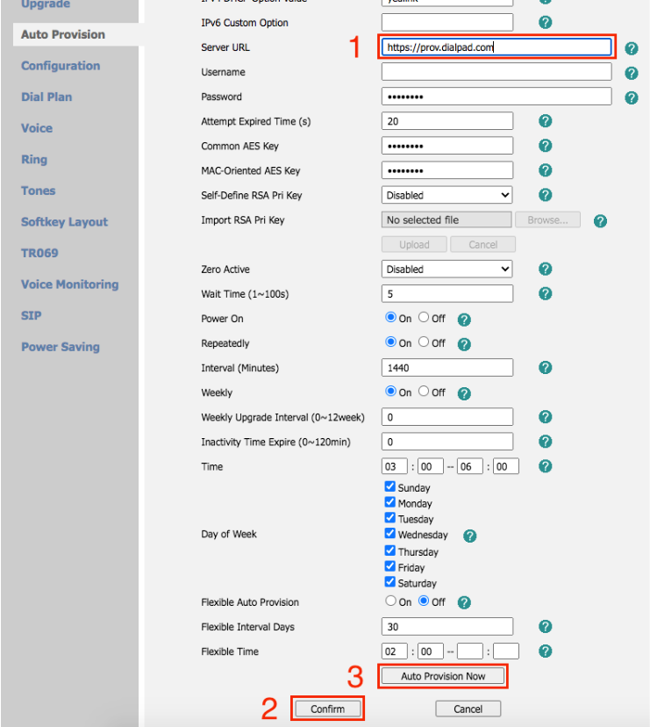Show help for Common AES Key

(546, 146)
